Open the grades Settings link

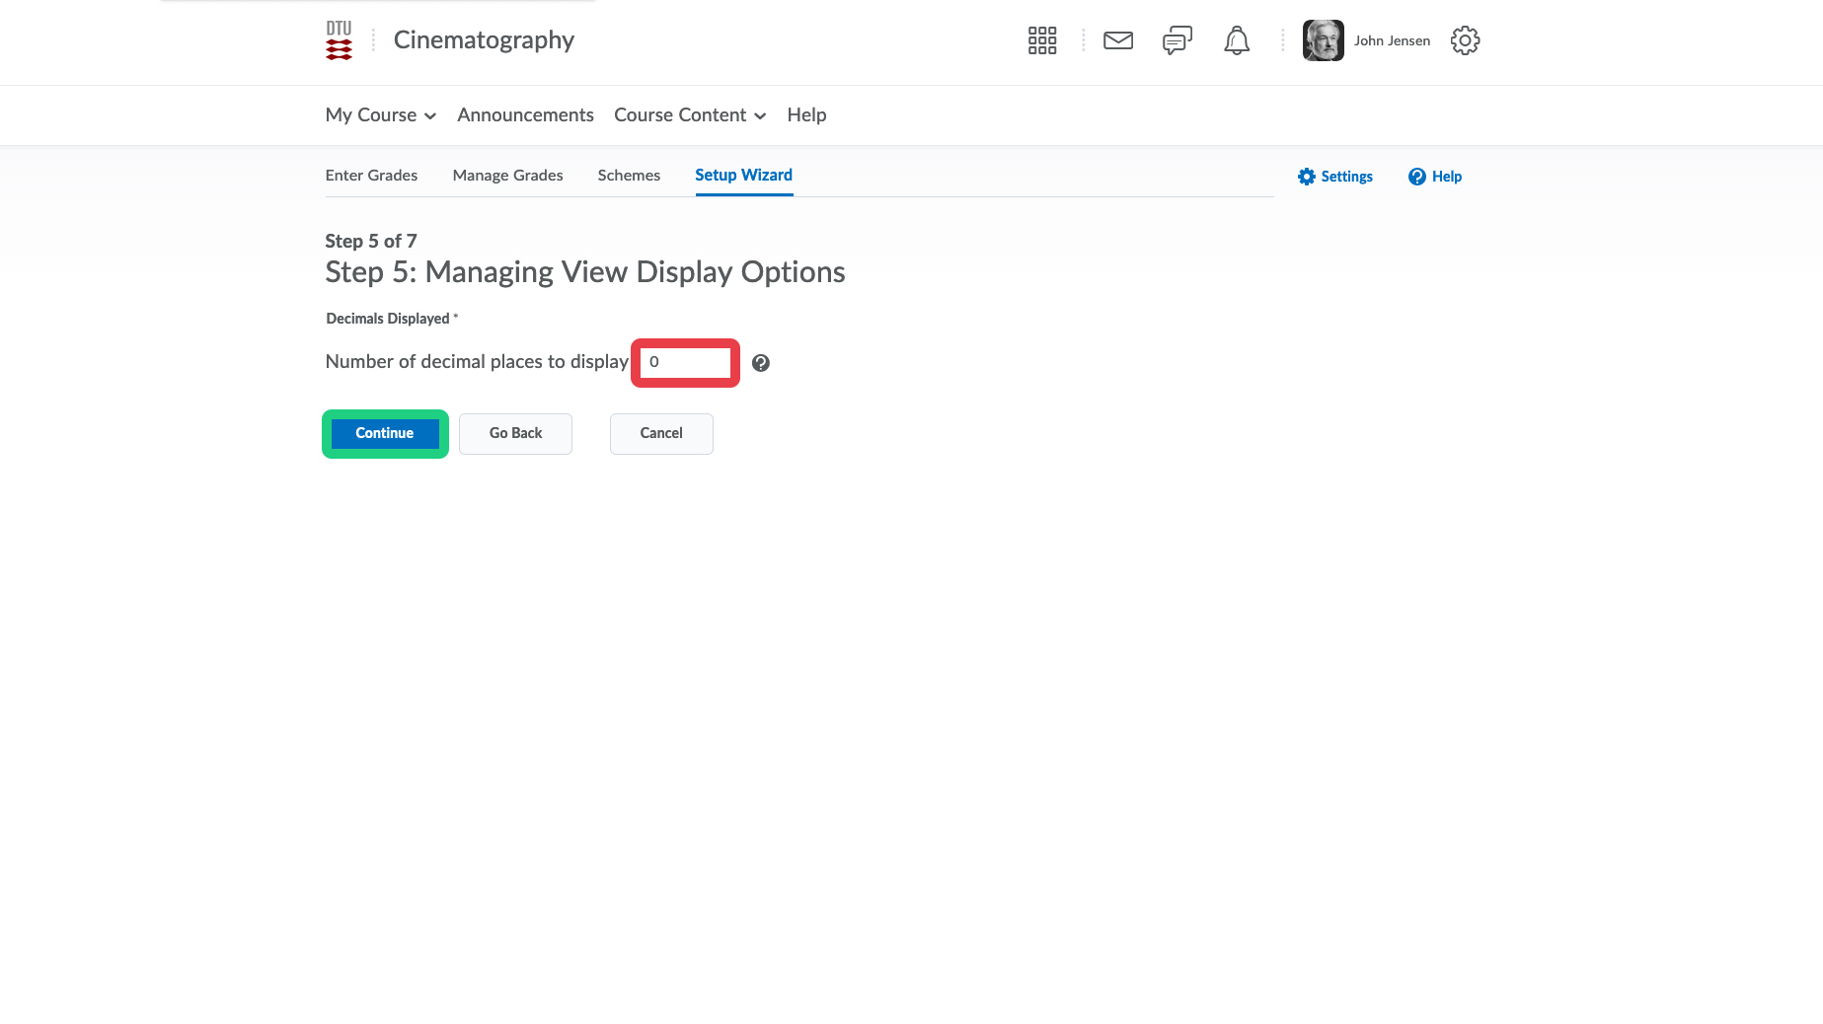1334,177
